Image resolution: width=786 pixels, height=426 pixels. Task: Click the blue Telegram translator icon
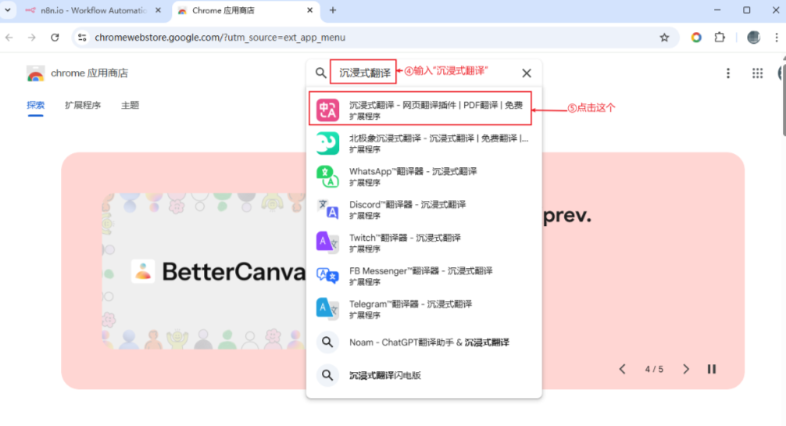(327, 309)
